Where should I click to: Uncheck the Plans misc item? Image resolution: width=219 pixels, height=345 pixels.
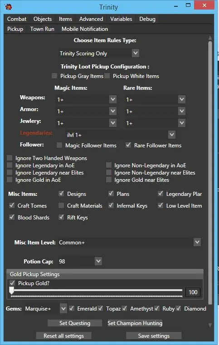tap(111, 194)
